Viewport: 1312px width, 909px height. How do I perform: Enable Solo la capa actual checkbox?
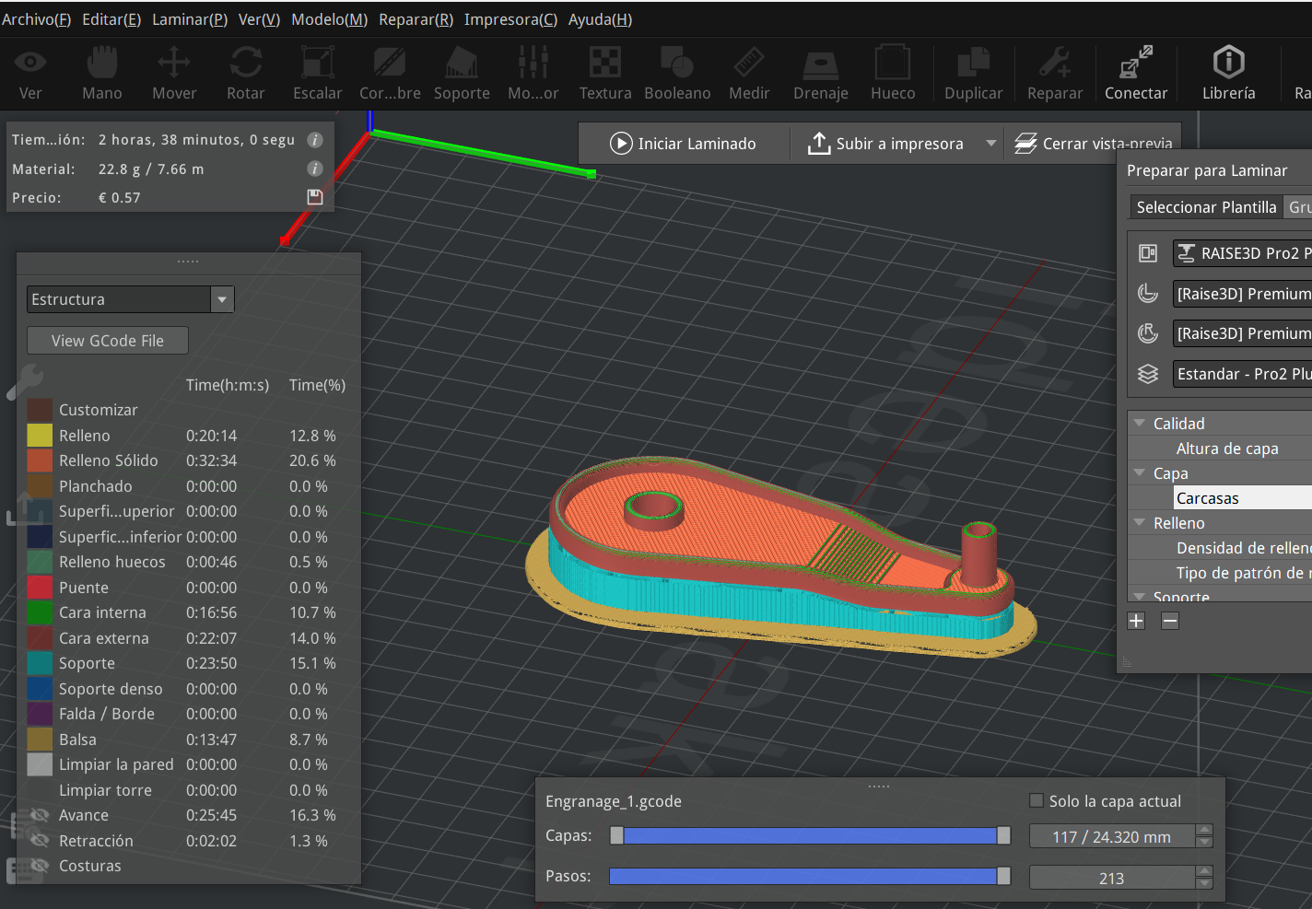(1037, 800)
